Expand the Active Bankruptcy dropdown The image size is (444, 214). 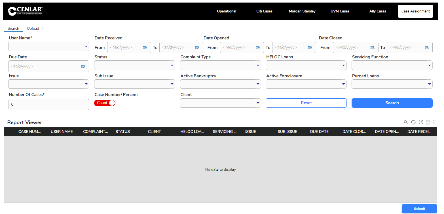coord(258,84)
